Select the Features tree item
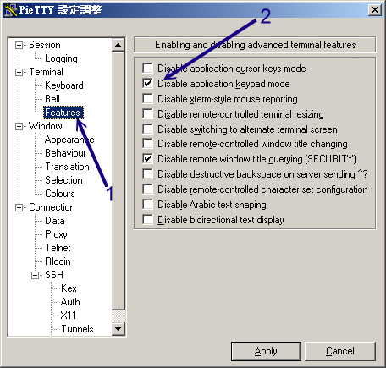 click(x=63, y=113)
